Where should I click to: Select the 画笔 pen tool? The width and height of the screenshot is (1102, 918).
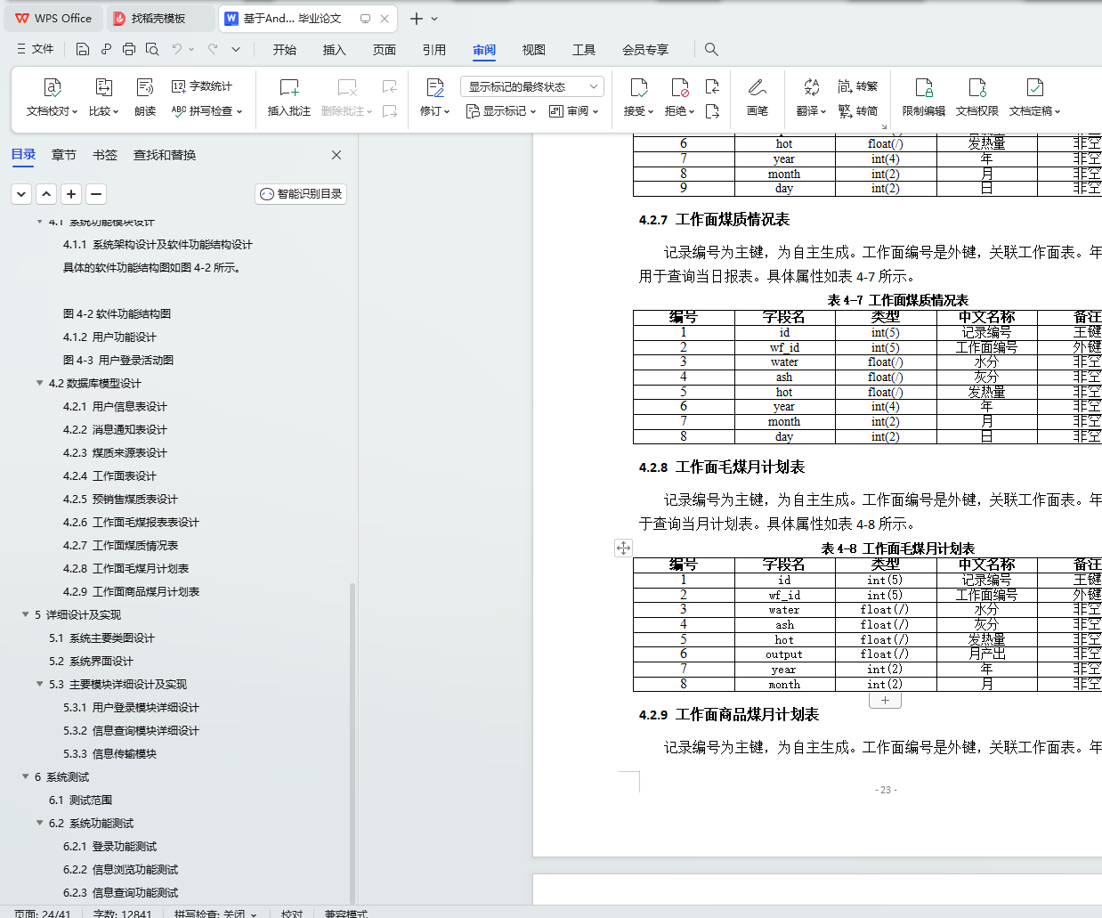758,97
